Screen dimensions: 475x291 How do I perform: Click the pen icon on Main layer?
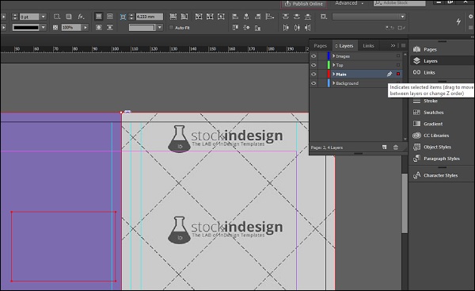tap(389, 74)
